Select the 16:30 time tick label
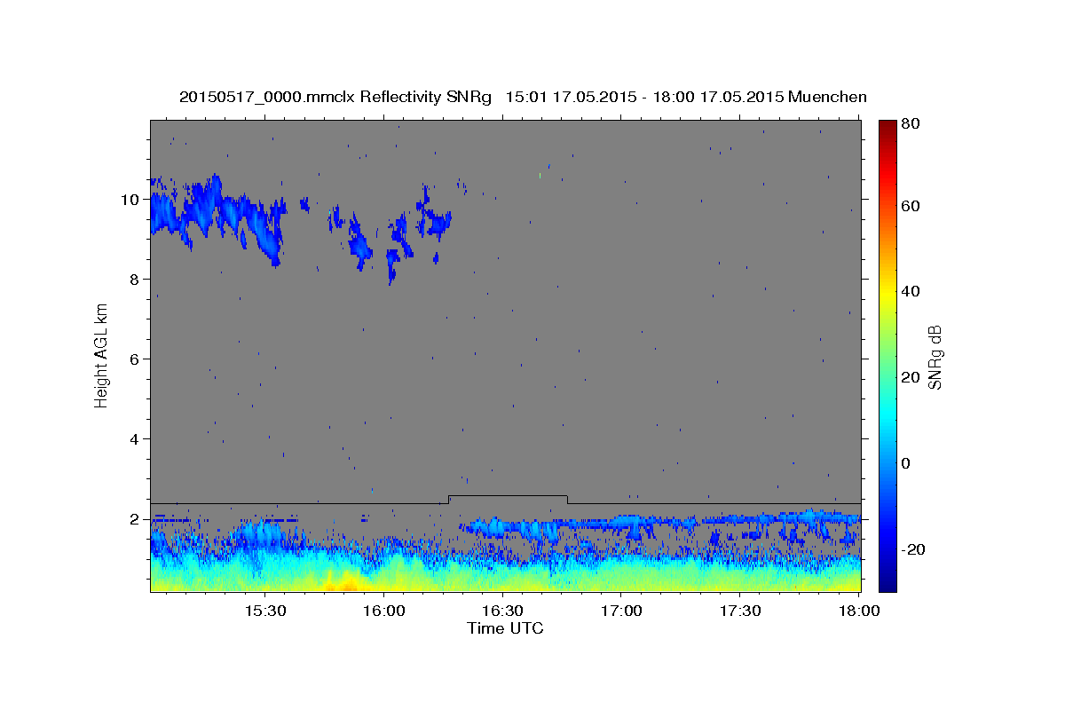 click(502, 611)
